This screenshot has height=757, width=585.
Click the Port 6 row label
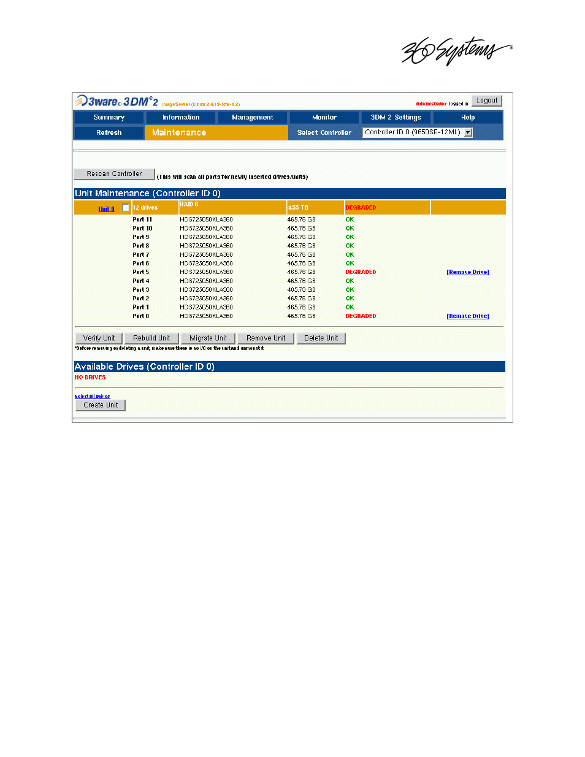click(x=141, y=264)
